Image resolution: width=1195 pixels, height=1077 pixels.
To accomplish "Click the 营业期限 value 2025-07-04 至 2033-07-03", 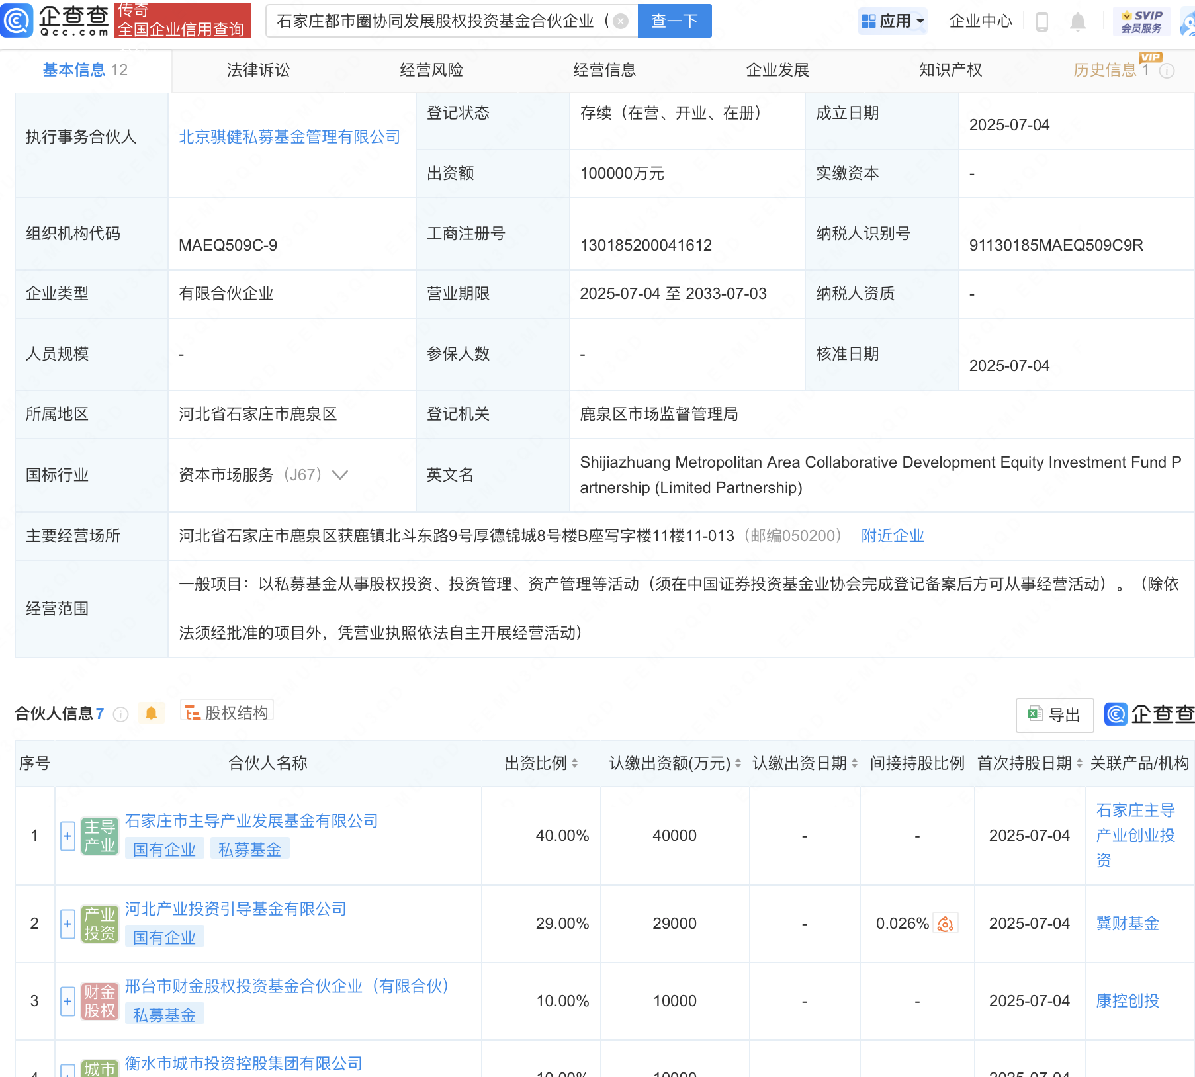I will click(x=673, y=294).
